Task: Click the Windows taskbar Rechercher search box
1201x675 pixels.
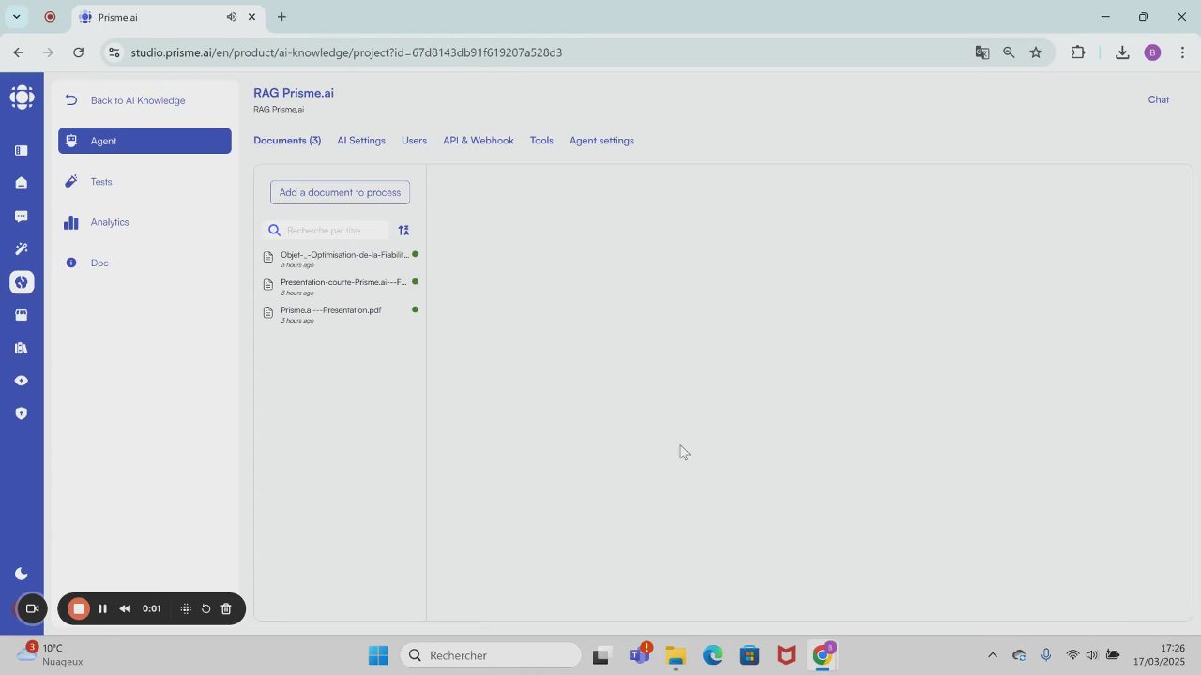Action: tap(491, 655)
